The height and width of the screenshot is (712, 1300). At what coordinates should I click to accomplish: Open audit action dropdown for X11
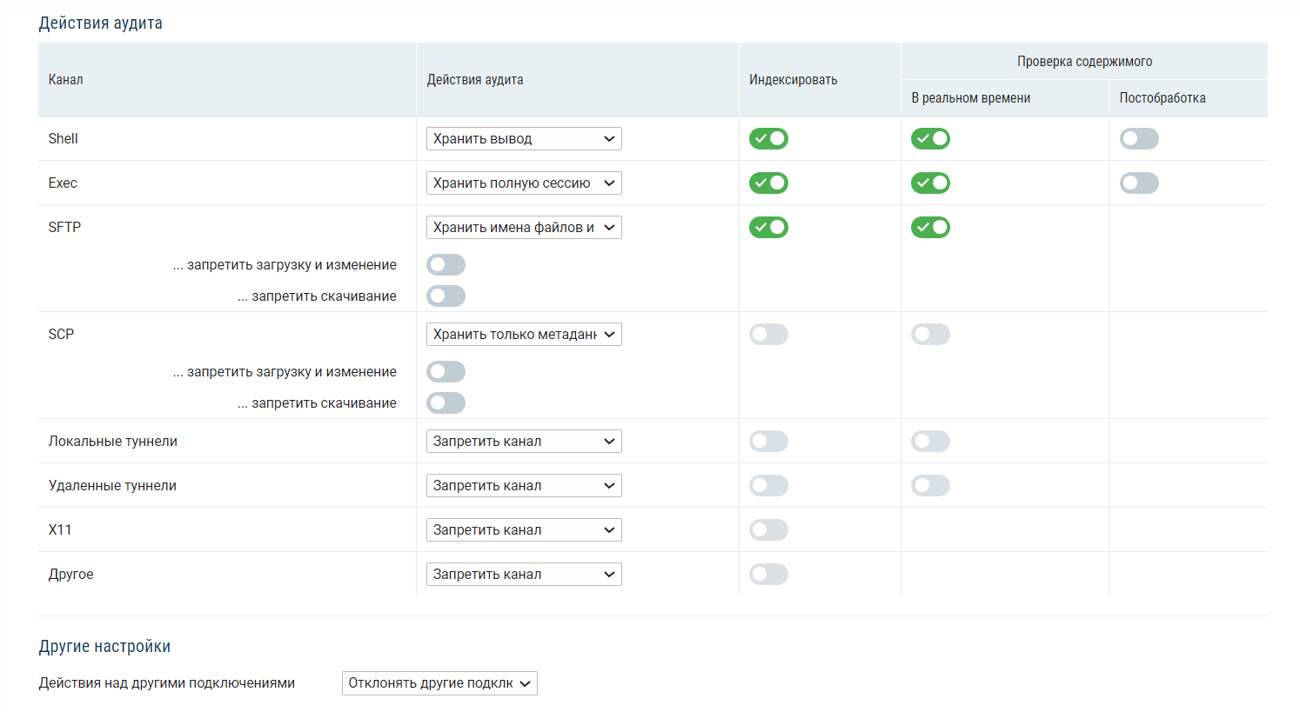[x=524, y=530]
